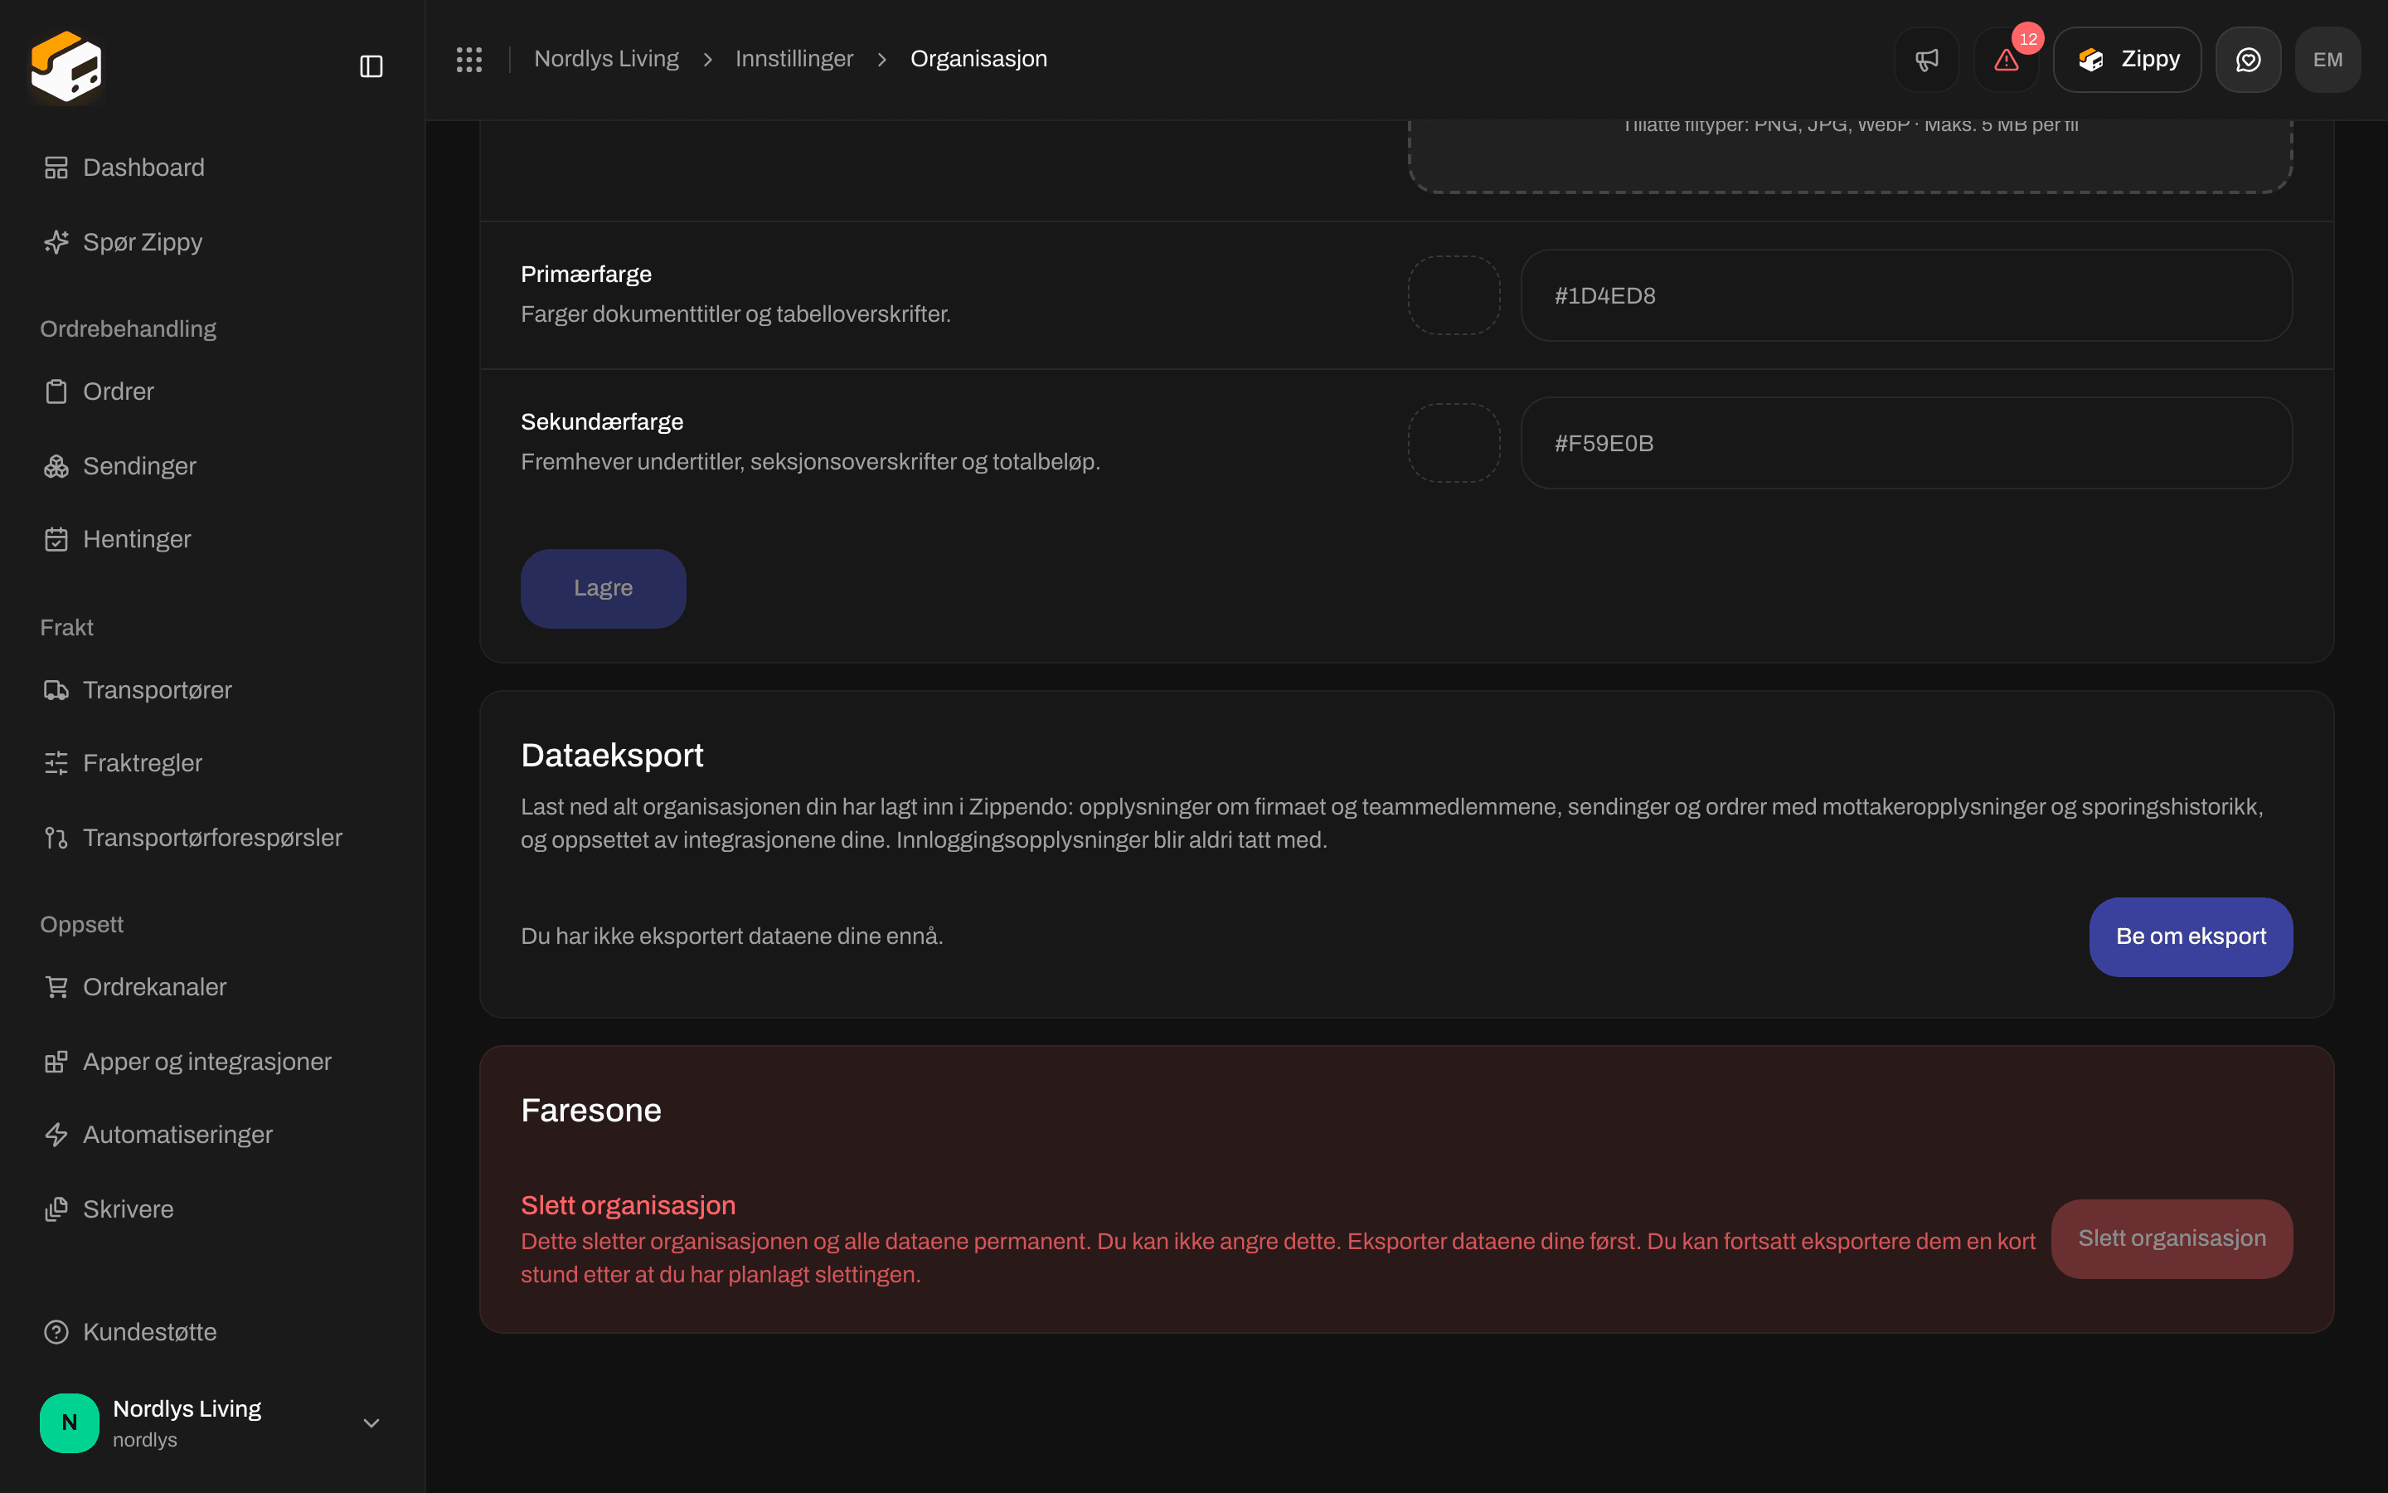The height and width of the screenshot is (1493, 2388).
Task: Open the Primærfarge color swatch
Action: [1454, 295]
